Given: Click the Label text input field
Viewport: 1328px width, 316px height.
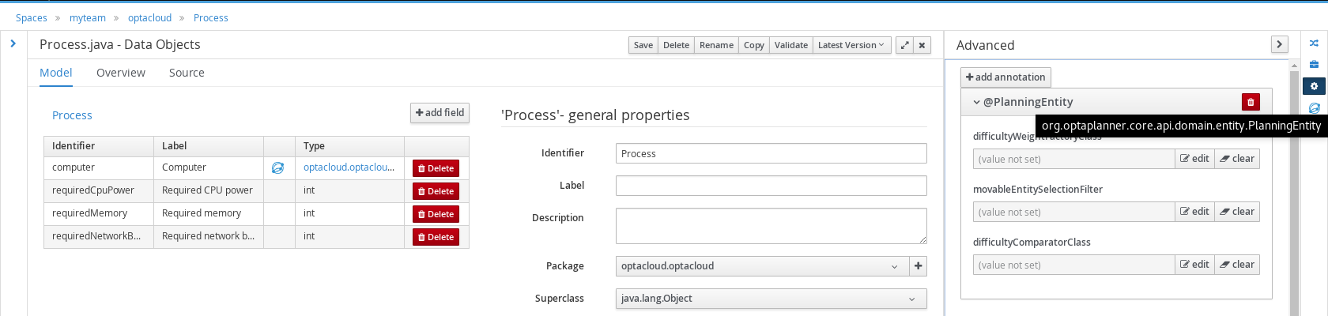Looking at the screenshot, I should [x=771, y=186].
